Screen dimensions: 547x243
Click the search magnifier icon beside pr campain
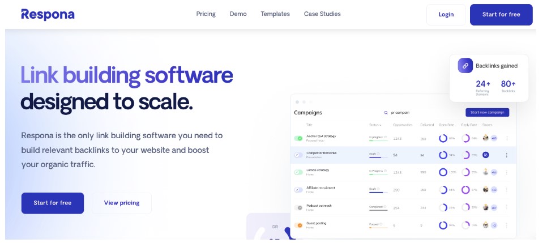tap(386, 113)
